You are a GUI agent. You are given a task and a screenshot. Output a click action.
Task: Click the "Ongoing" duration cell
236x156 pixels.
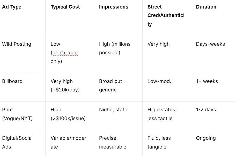click(206, 138)
